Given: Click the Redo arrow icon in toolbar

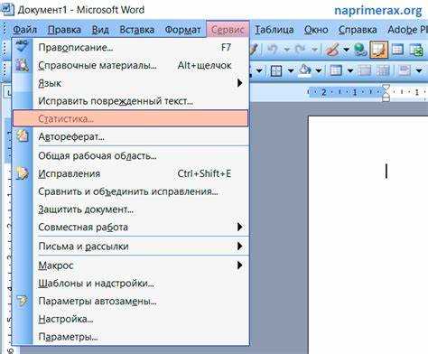Looking at the screenshot, I should pyautogui.click(x=300, y=49).
